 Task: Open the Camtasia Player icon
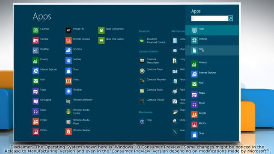pos(142,71)
